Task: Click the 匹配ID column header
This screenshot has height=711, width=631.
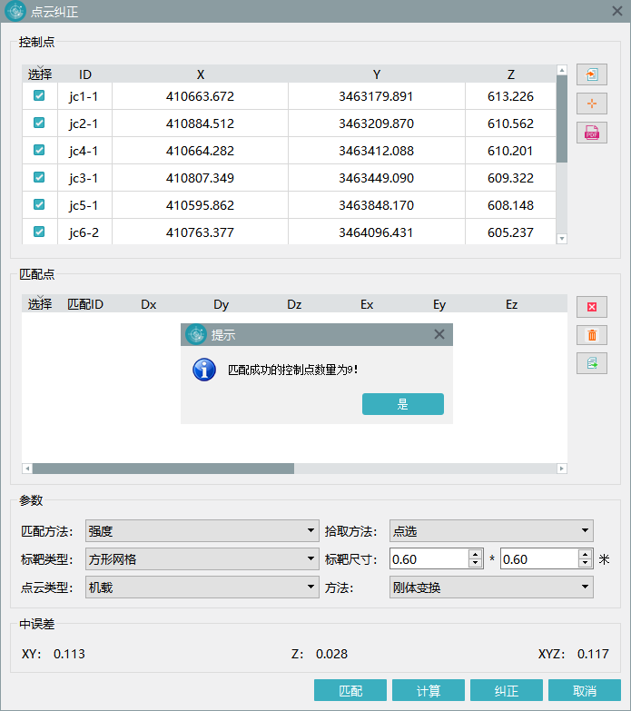Action: coord(85,305)
